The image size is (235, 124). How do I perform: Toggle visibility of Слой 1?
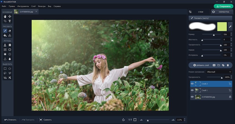click(192, 90)
